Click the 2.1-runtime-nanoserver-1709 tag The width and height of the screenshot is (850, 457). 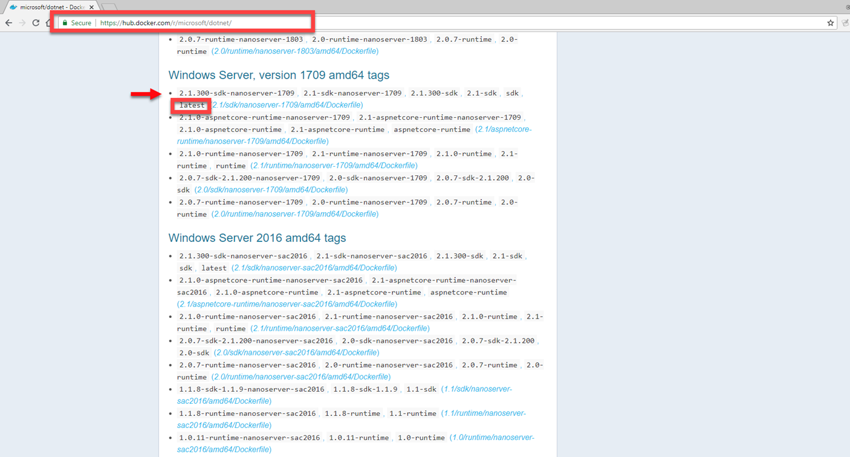point(369,154)
